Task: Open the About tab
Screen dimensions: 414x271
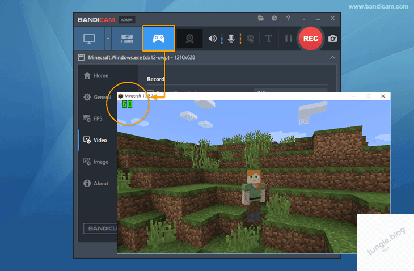Action: click(x=96, y=183)
